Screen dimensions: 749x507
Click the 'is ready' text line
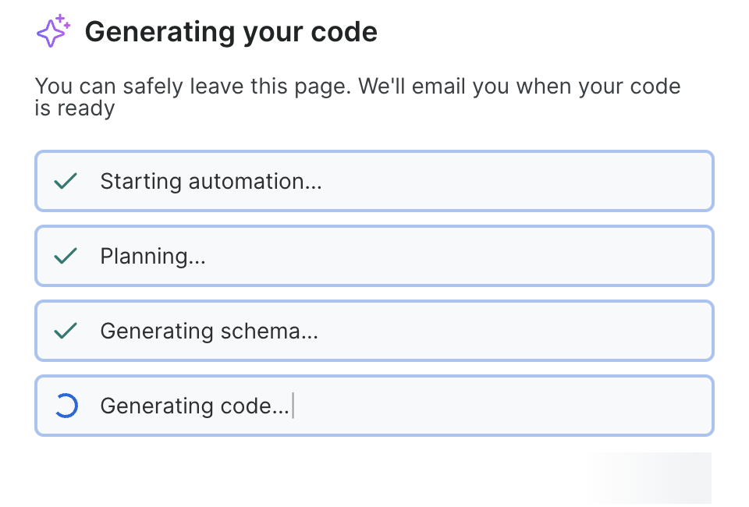(x=74, y=108)
